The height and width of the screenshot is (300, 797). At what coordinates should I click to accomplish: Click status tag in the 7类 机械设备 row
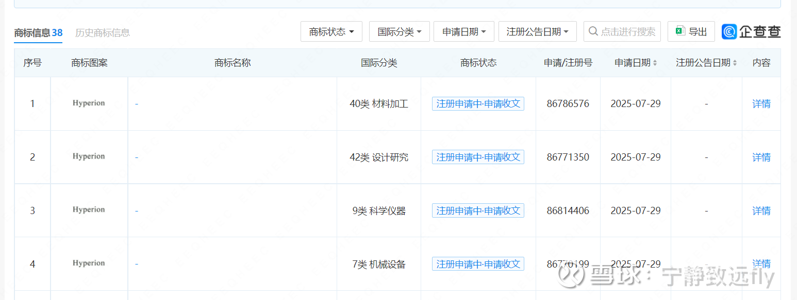click(x=478, y=264)
